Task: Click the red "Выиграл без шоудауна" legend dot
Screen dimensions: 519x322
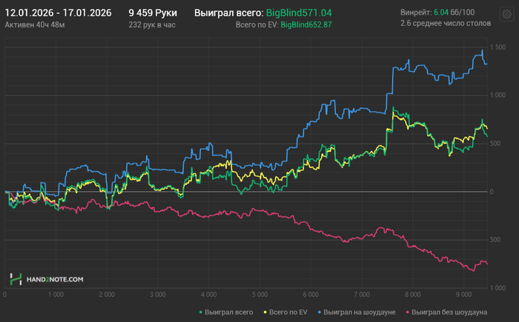Action: coord(407,312)
